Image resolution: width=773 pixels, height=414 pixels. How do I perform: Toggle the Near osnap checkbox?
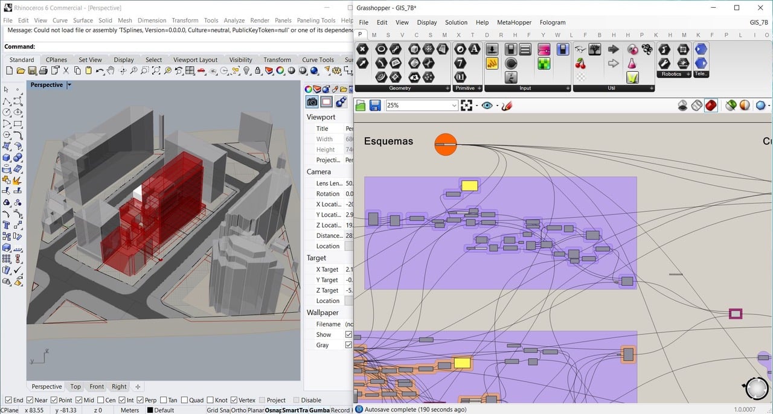[x=29, y=400]
